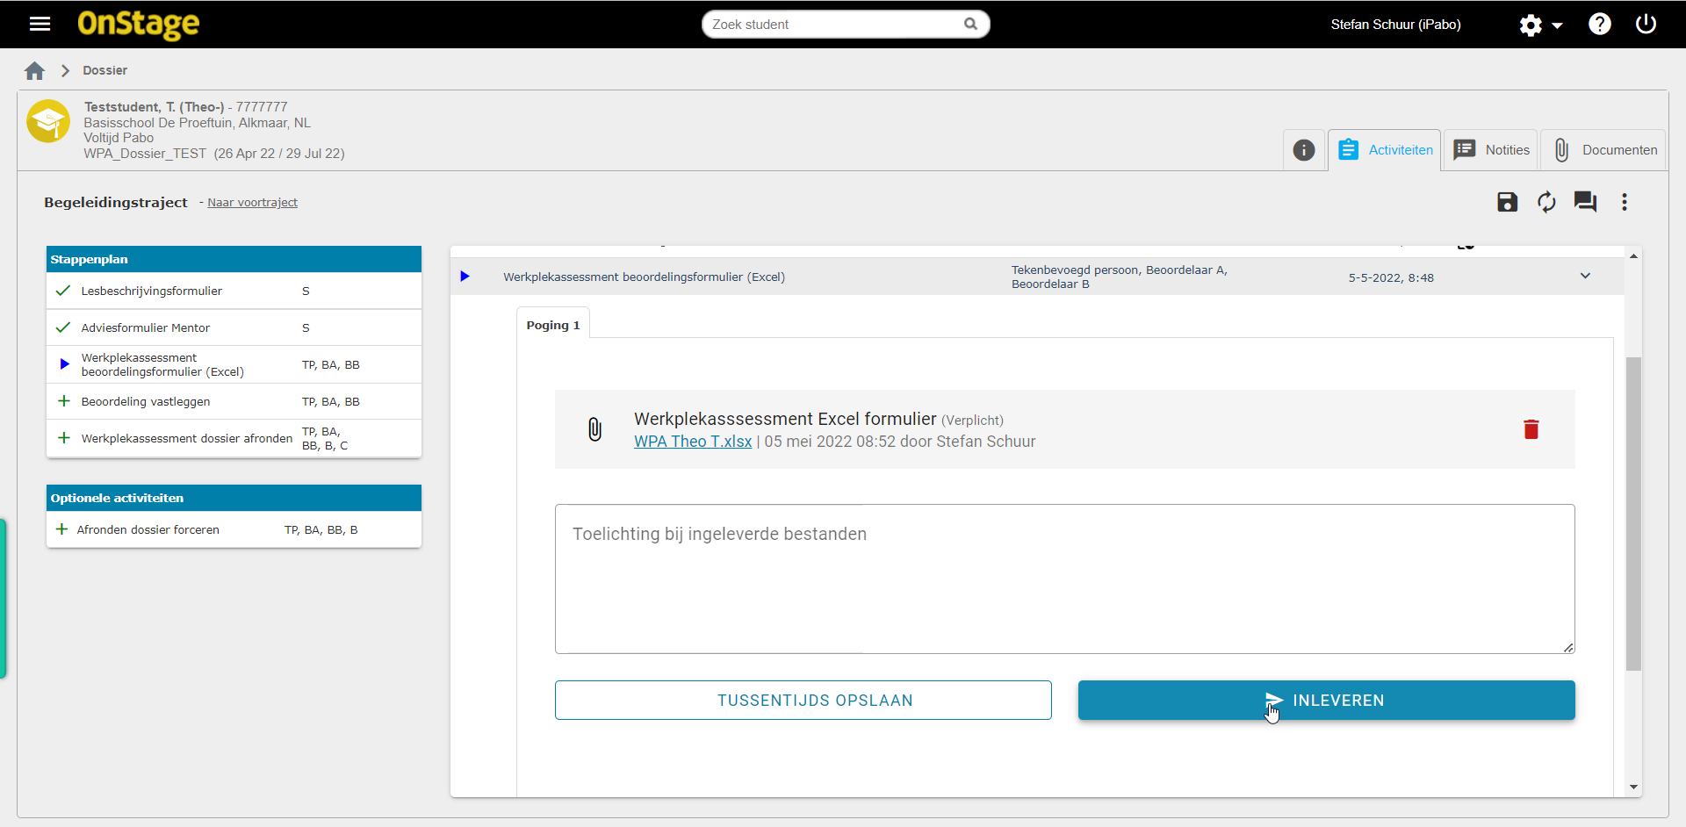Follow the Naar voortraject link
Image resolution: width=1686 pixels, height=827 pixels.
coord(253,202)
